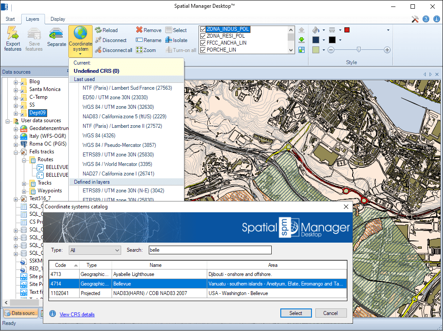Image resolution: width=443 pixels, height=331 pixels.
Task: Switch to the Start ribbon tab
Action: tap(10, 19)
